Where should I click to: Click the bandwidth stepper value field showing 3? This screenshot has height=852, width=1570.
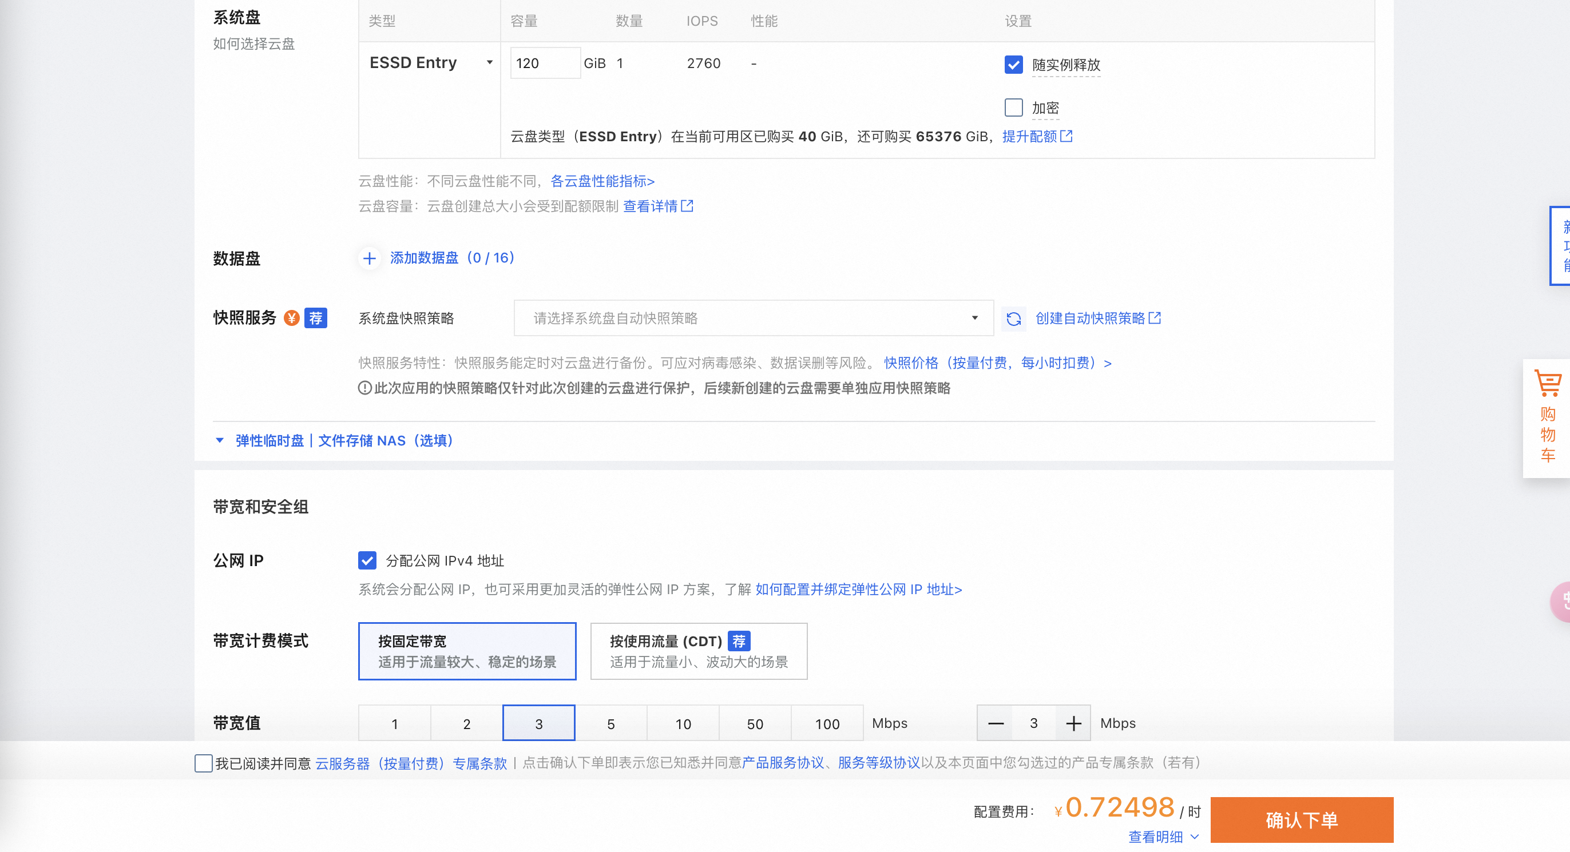pyautogui.click(x=1034, y=723)
